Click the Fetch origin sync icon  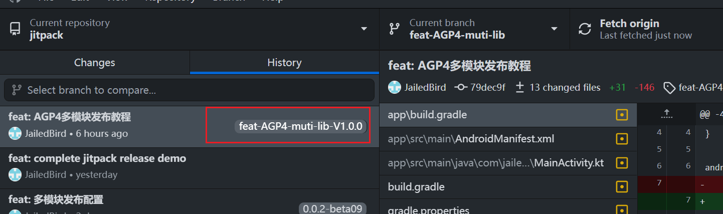point(585,29)
